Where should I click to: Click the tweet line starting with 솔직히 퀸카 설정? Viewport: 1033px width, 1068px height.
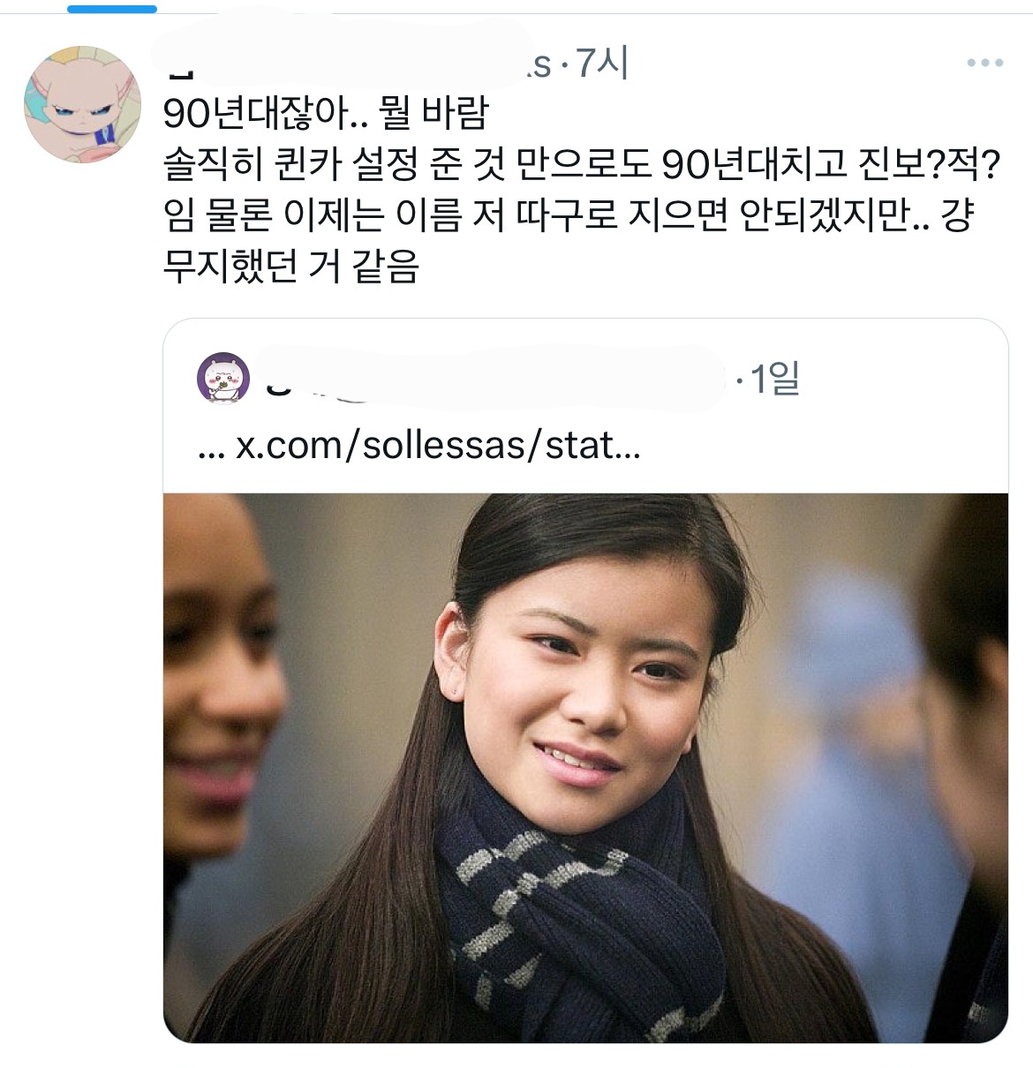click(581, 164)
